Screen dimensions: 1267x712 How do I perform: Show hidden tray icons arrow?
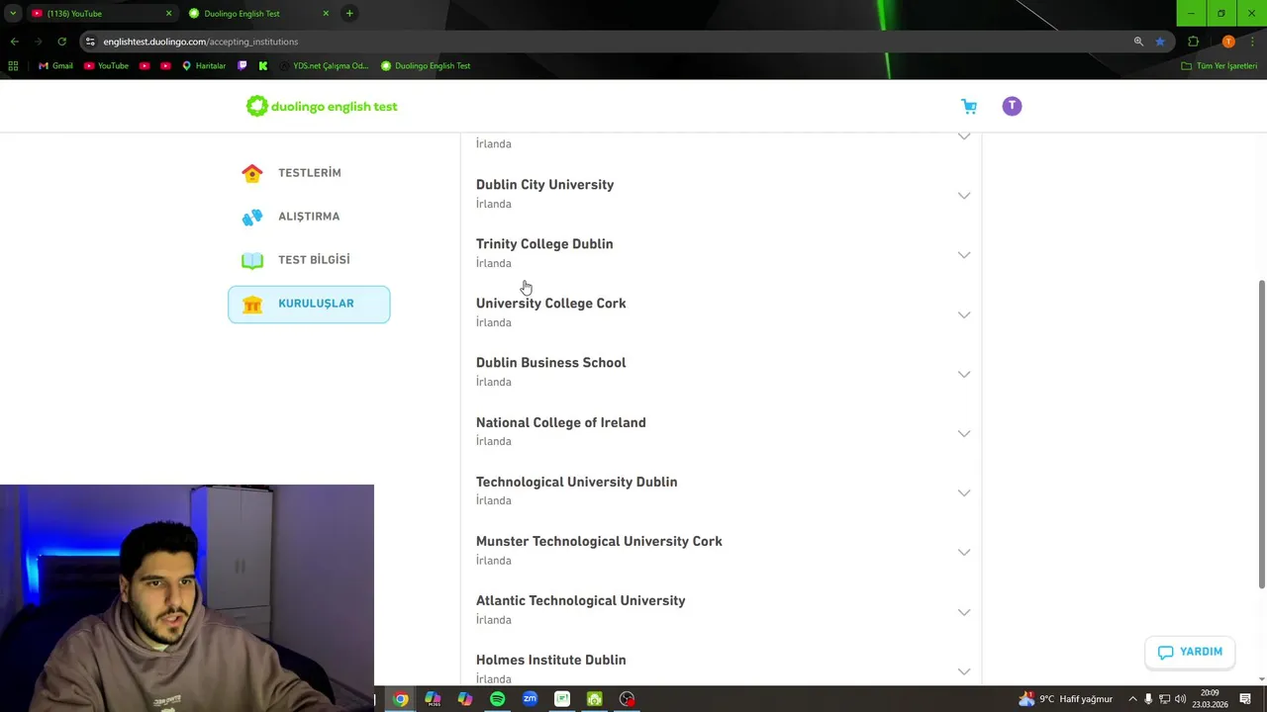coord(1132,699)
